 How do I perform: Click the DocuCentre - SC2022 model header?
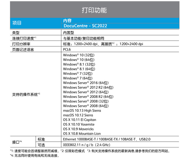[85, 26]
